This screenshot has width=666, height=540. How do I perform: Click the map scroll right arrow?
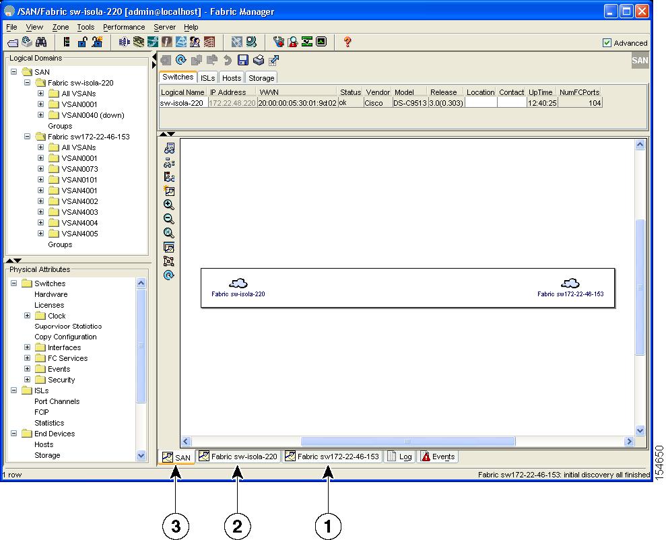630,442
